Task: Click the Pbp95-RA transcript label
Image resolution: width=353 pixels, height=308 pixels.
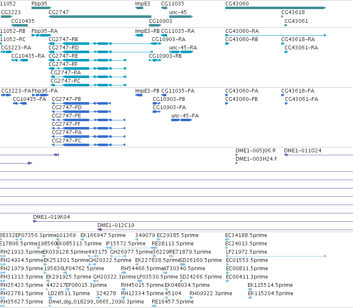Action: [x=44, y=31]
